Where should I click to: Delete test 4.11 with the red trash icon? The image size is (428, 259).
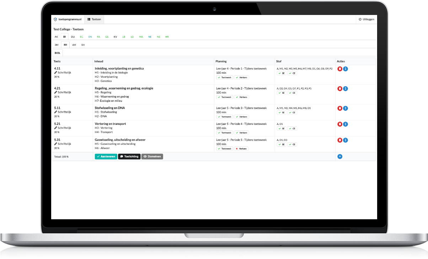pos(340,69)
